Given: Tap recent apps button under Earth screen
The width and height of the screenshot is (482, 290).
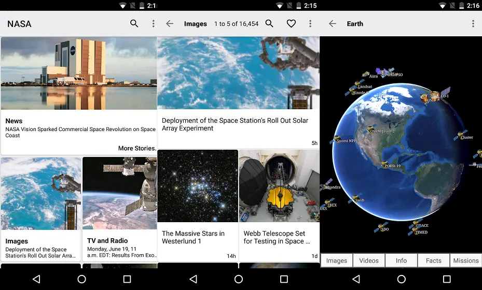Looking at the screenshot, I should point(447,279).
